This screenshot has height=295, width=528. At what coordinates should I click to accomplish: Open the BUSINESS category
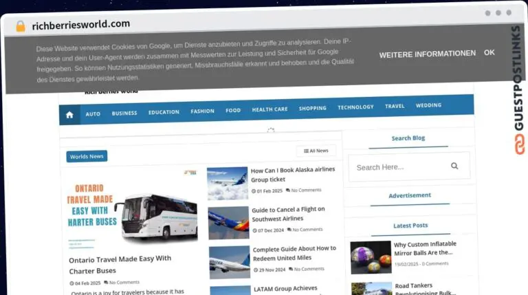124,113
